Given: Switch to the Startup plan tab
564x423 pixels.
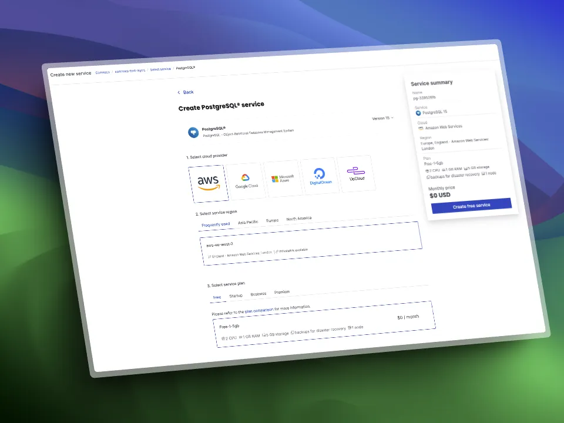Looking at the screenshot, I should [236, 296].
